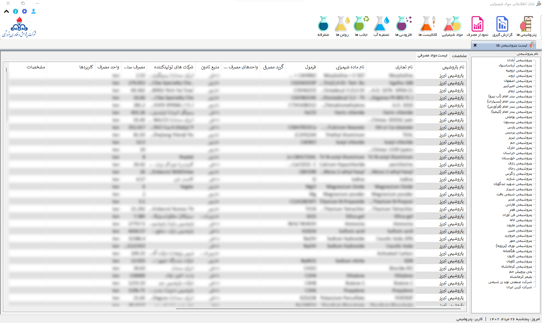
Task: Select پتروشیمی آریاساسول in the tree
Action: [515, 65]
